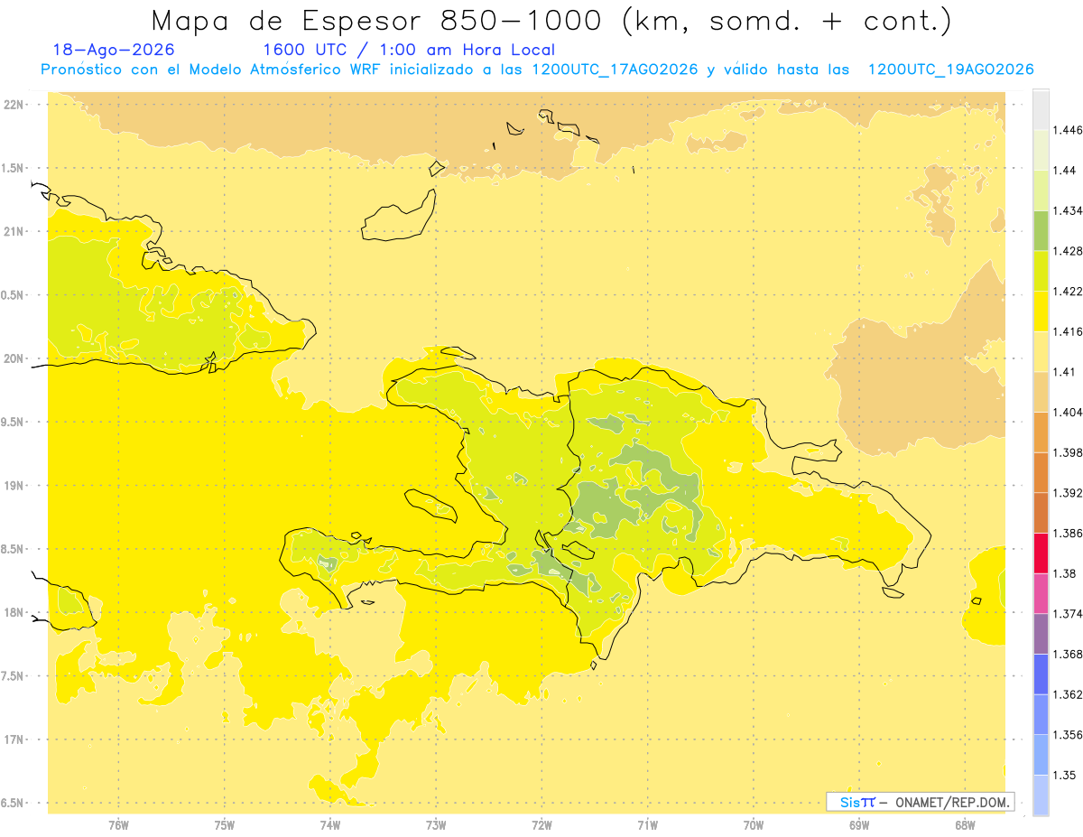The height and width of the screenshot is (837, 1083).
Task: Click the legend value 1.434
Action: pos(1068,210)
